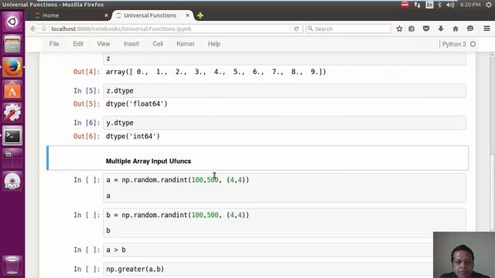Open the Files manager in dock
The height and width of the screenshot is (278, 495).
pyautogui.click(x=12, y=44)
